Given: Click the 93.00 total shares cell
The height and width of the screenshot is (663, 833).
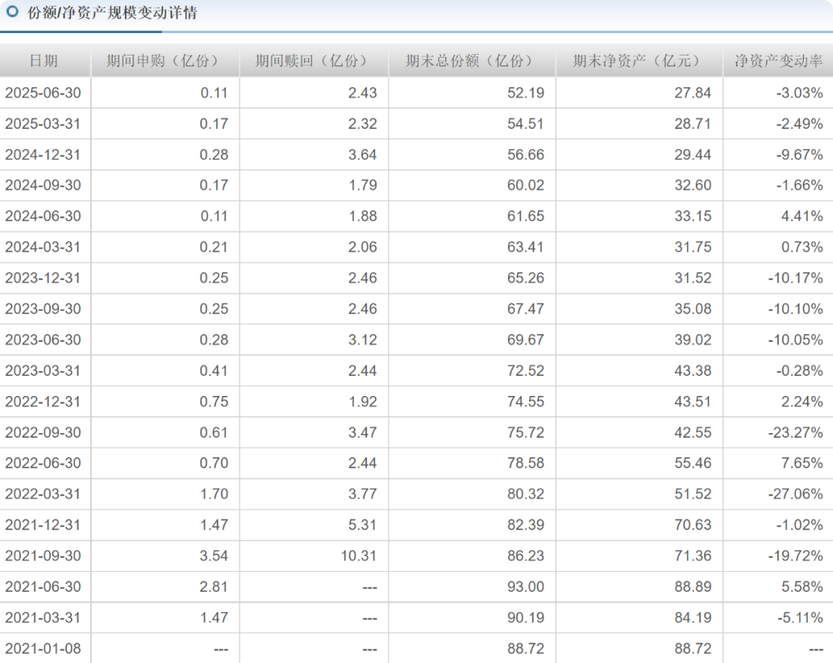Looking at the screenshot, I should point(526,587).
